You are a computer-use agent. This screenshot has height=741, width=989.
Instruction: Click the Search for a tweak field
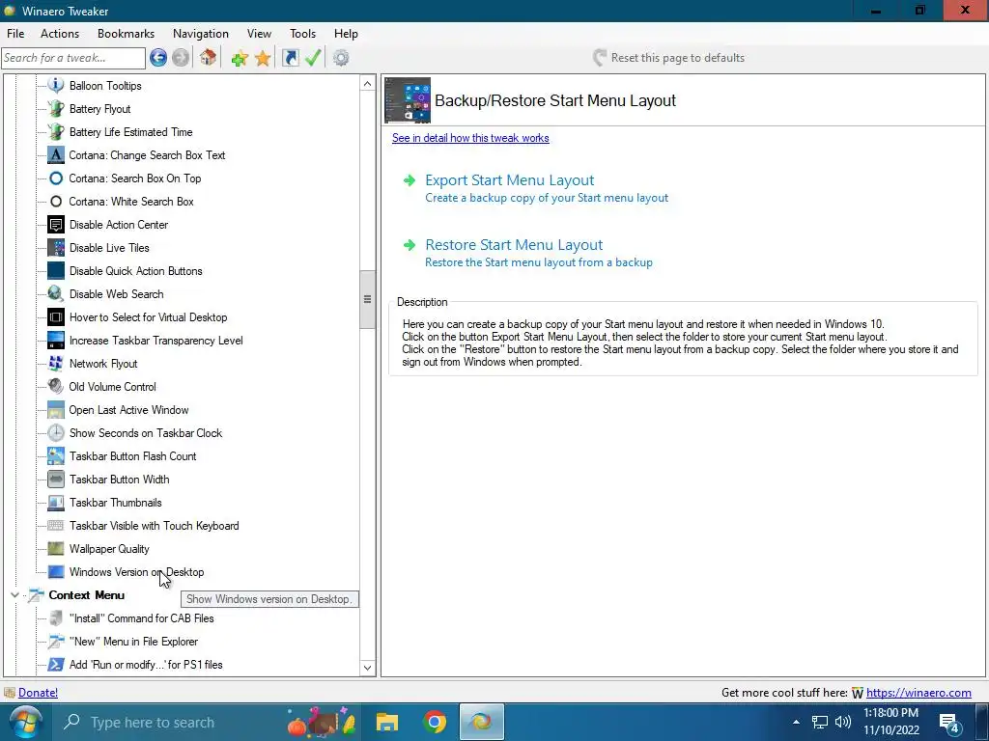point(73,58)
